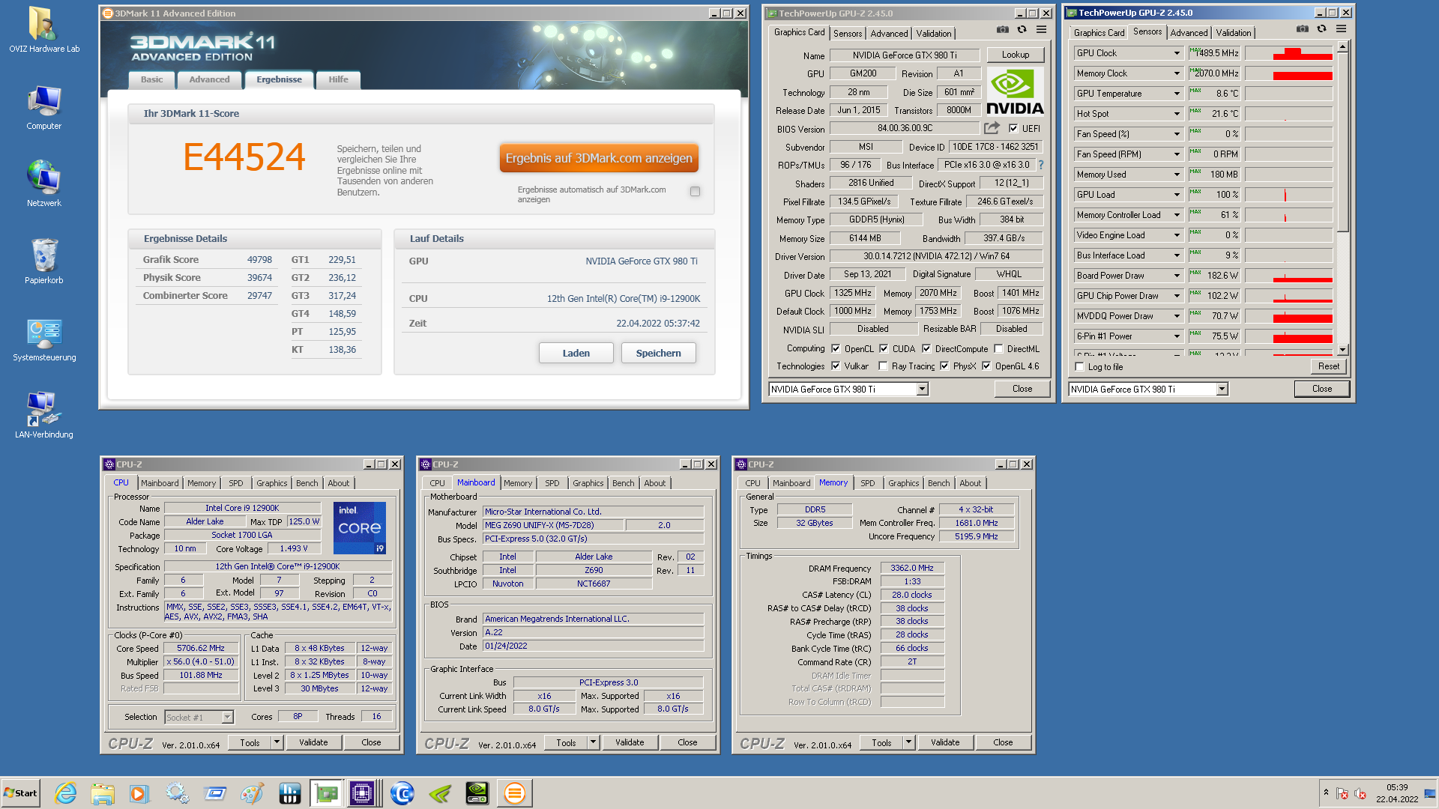
Task: Select the Papierkorb recycle bin icon
Action: pos(43,261)
